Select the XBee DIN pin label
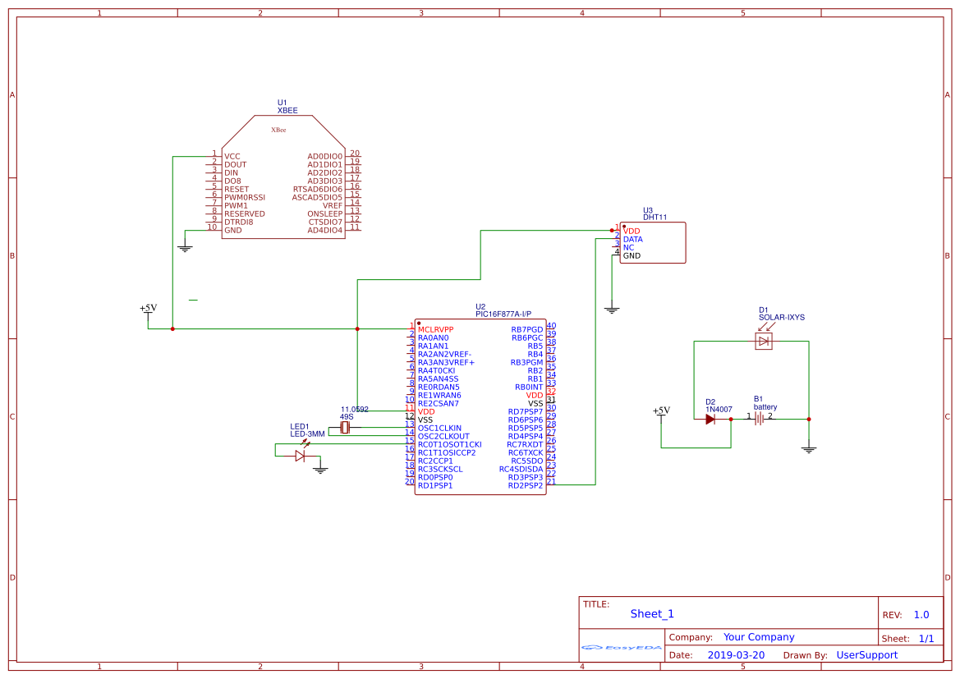This screenshot has height=679, width=960. (x=231, y=172)
